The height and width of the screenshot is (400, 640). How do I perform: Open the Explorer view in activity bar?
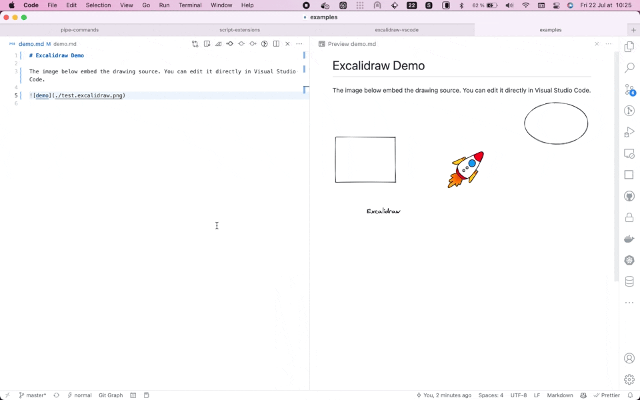tap(629, 47)
